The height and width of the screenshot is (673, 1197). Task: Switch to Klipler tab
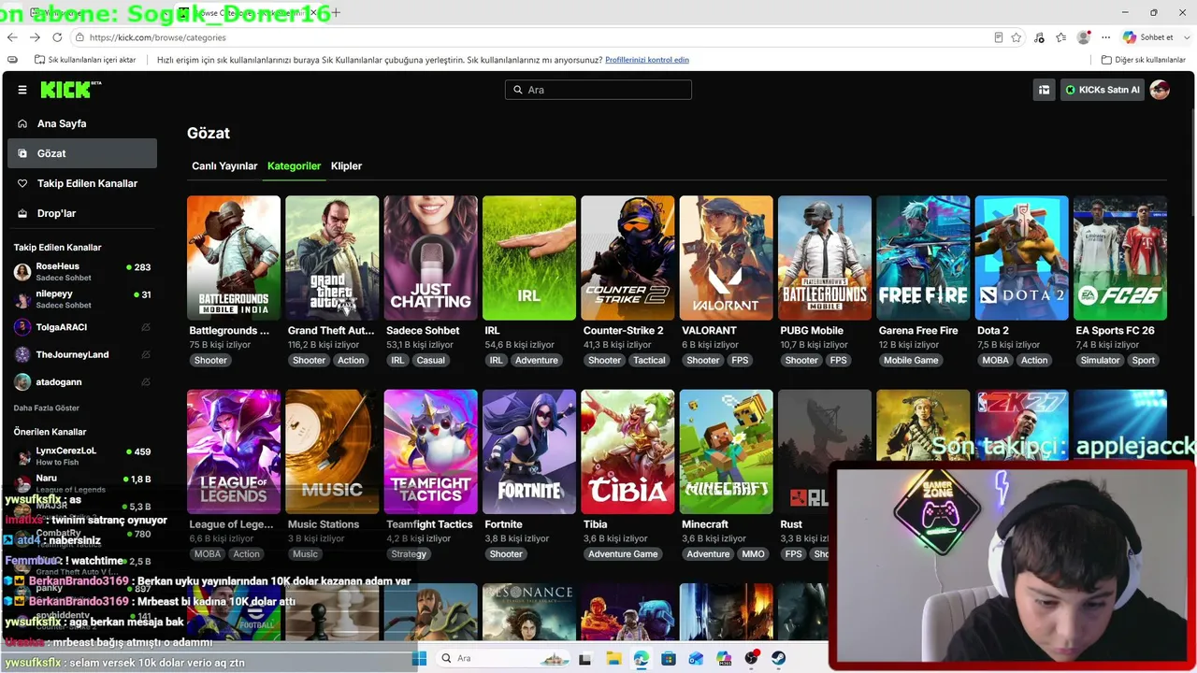click(346, 166)
